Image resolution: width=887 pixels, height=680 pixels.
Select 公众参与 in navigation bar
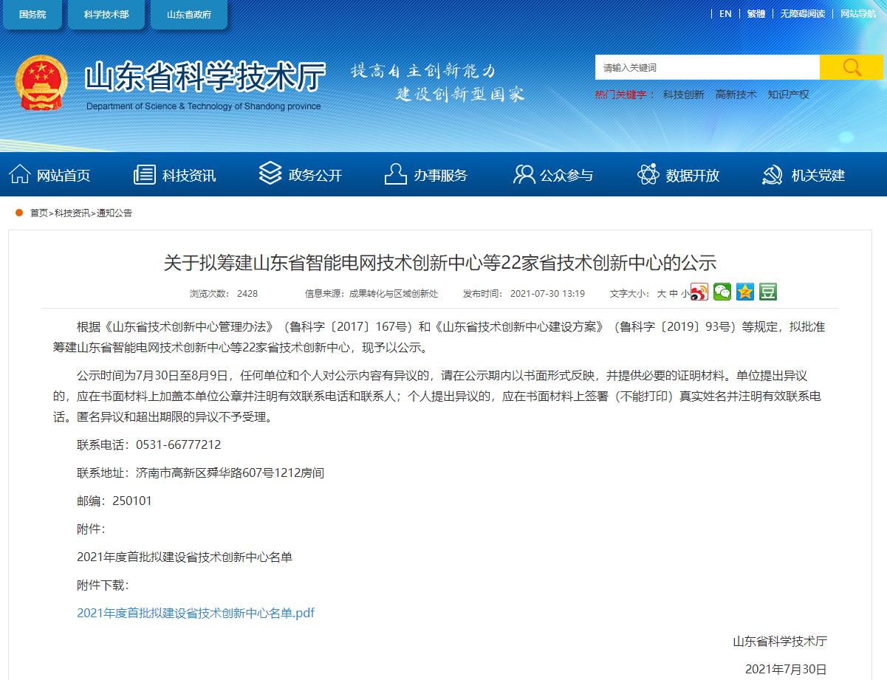click(x=553, y=175)
